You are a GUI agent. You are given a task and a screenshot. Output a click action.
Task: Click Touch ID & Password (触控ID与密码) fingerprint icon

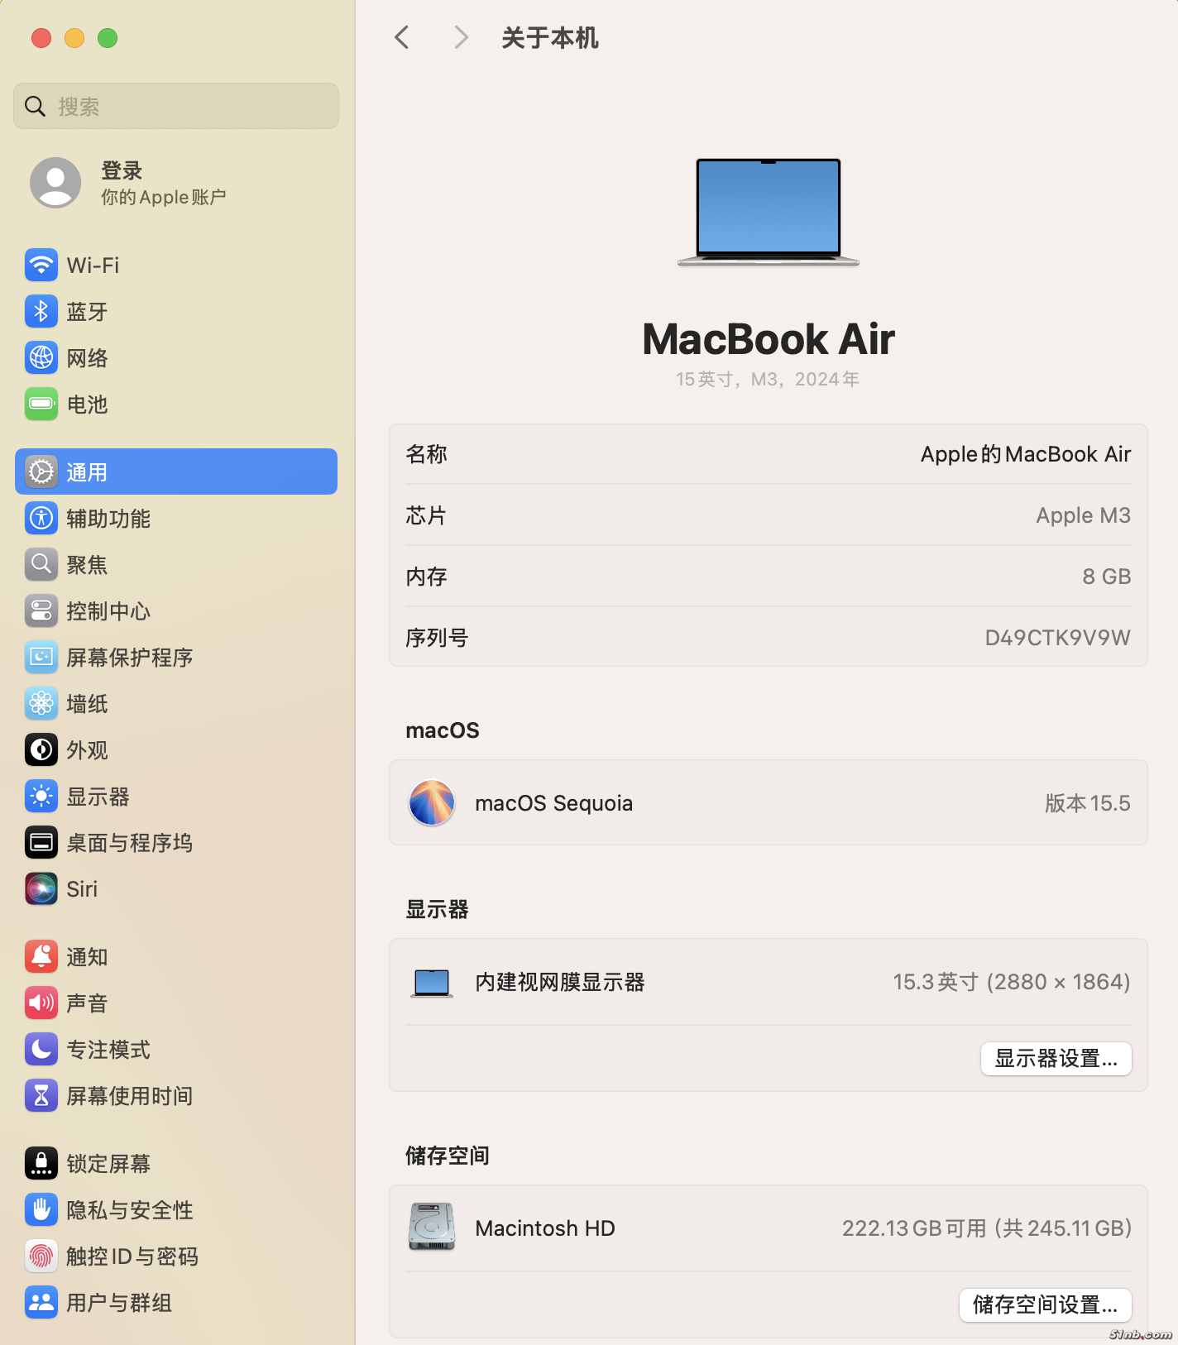pyautogui.click(x=41, y=1256)
